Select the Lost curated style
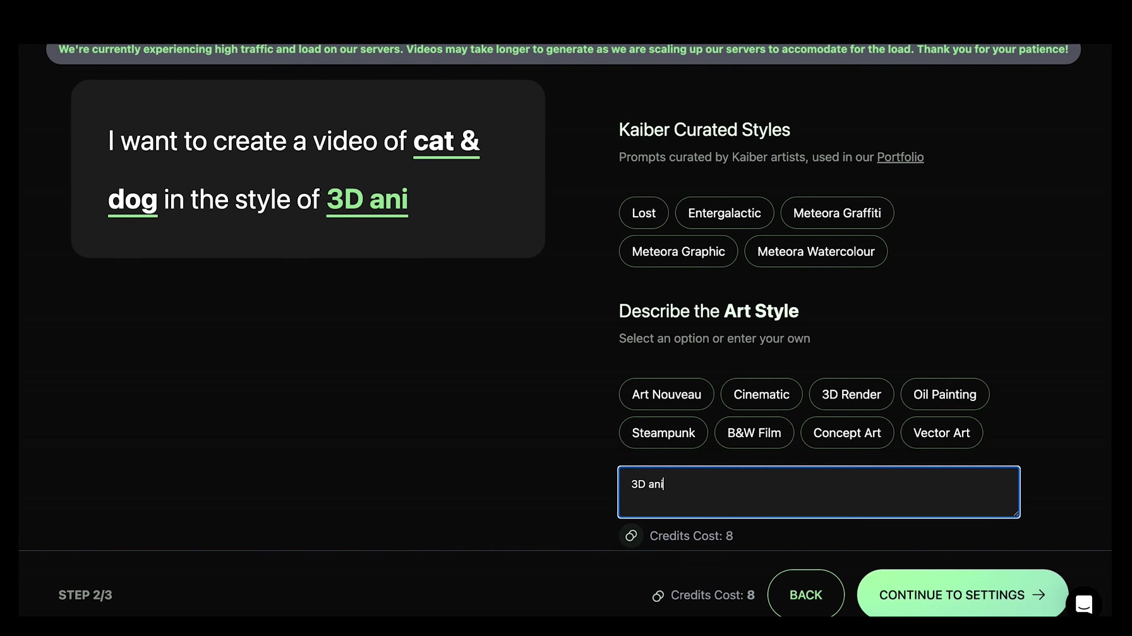The height and width of the screenshot is (636, 1132). point(644,213)
